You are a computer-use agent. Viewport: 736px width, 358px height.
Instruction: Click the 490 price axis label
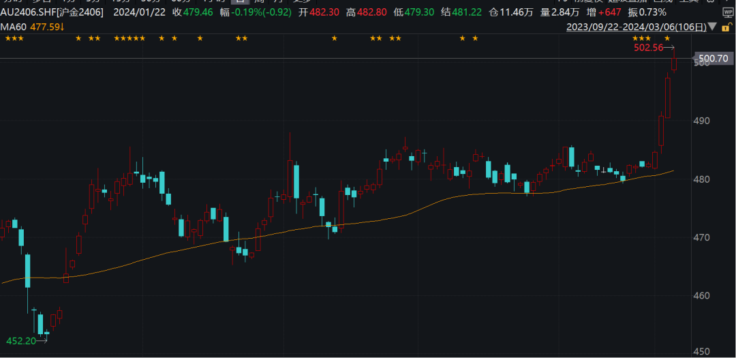(703, 121)
